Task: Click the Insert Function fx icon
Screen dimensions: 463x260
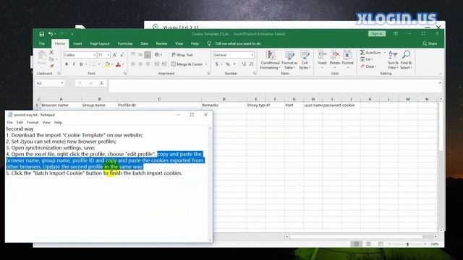Action: (101, 84)
